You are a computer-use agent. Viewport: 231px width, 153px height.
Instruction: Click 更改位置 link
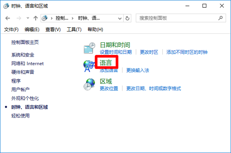pos(109,89)
